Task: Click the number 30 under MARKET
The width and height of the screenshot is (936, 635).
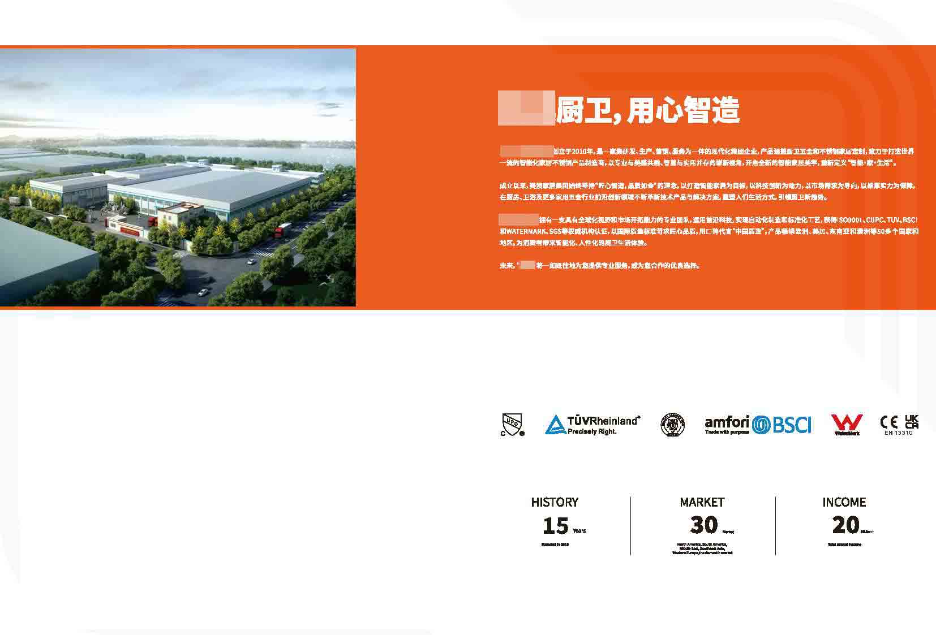Action: point(704,525)
